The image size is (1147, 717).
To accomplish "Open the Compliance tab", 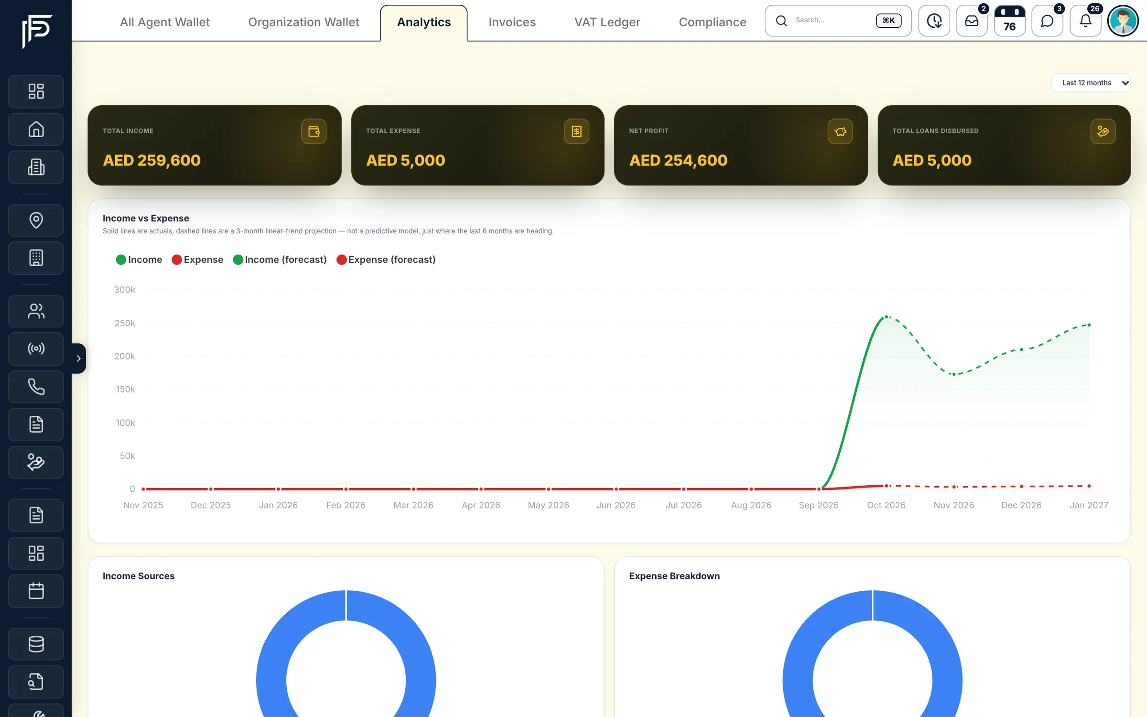I will pyautogui.click(x=712, y=22).
